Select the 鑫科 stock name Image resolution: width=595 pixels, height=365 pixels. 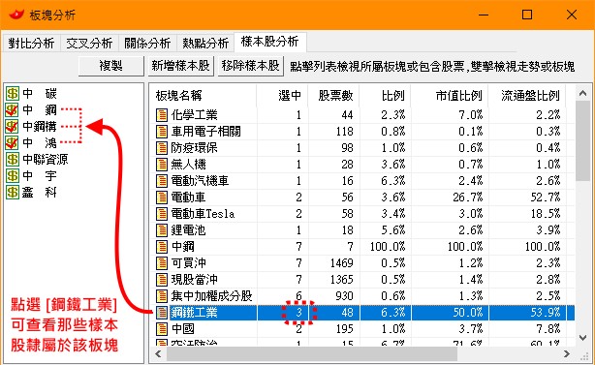tap(40, 192)
